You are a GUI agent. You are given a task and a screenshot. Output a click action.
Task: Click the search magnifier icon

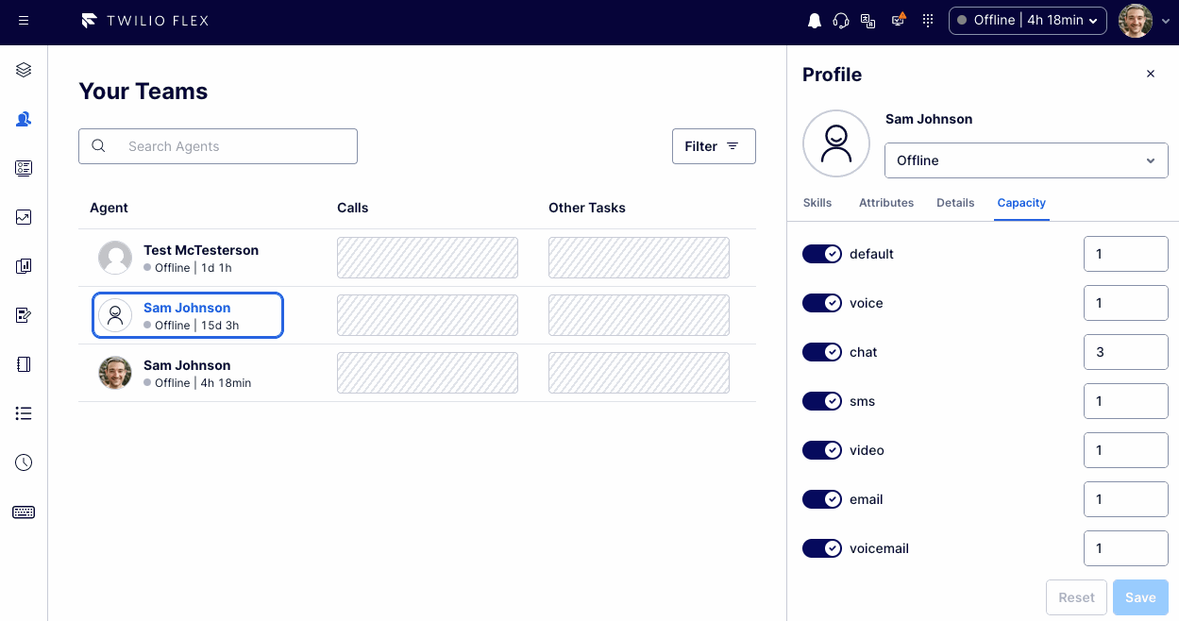(x=98, y=146)
